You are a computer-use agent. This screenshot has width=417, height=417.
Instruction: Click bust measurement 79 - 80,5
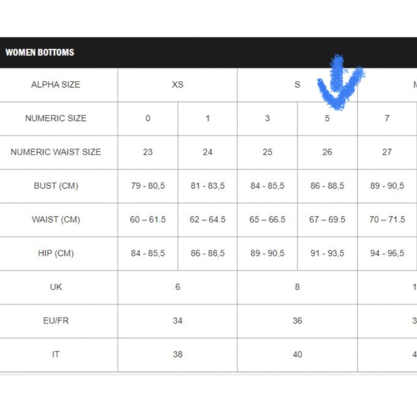(x=148, y=186)
